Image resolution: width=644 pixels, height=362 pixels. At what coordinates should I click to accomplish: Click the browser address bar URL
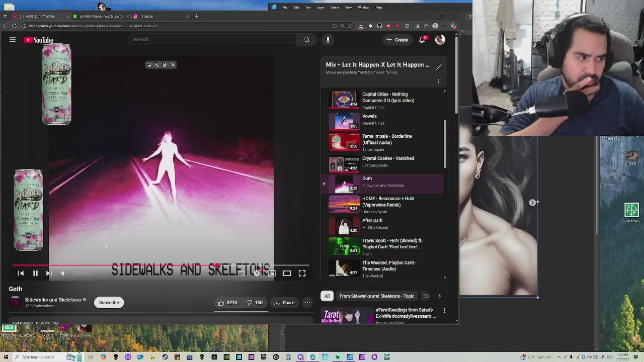93,26
